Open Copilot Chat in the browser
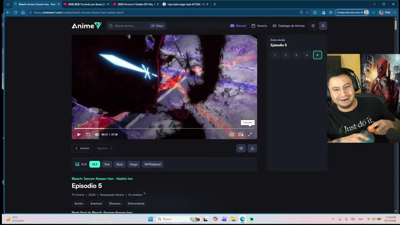The image size is (400, 225). tap(385, 12)
